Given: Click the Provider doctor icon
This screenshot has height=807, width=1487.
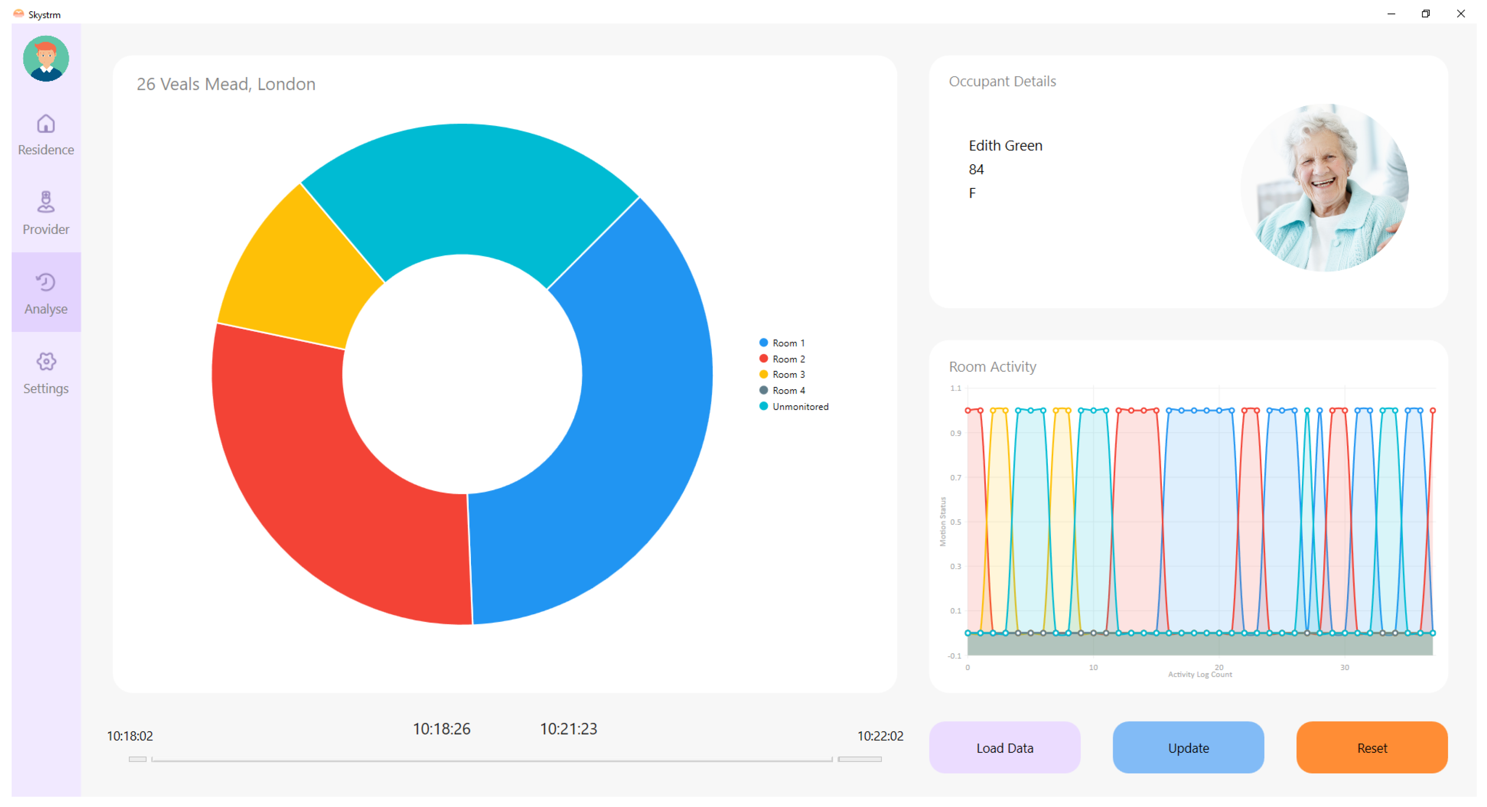Looking at the screenshot, I should [x=46, y=203].
